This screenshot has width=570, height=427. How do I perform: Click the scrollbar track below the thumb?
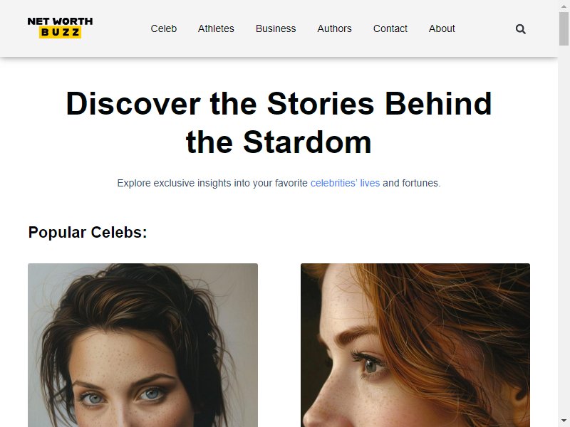[x=564, y=233]
